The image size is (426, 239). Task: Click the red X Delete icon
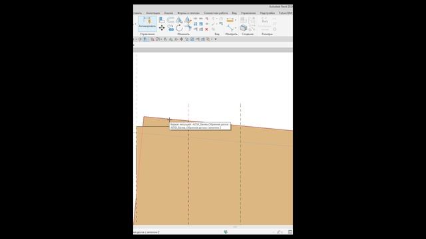coord(206,29)
